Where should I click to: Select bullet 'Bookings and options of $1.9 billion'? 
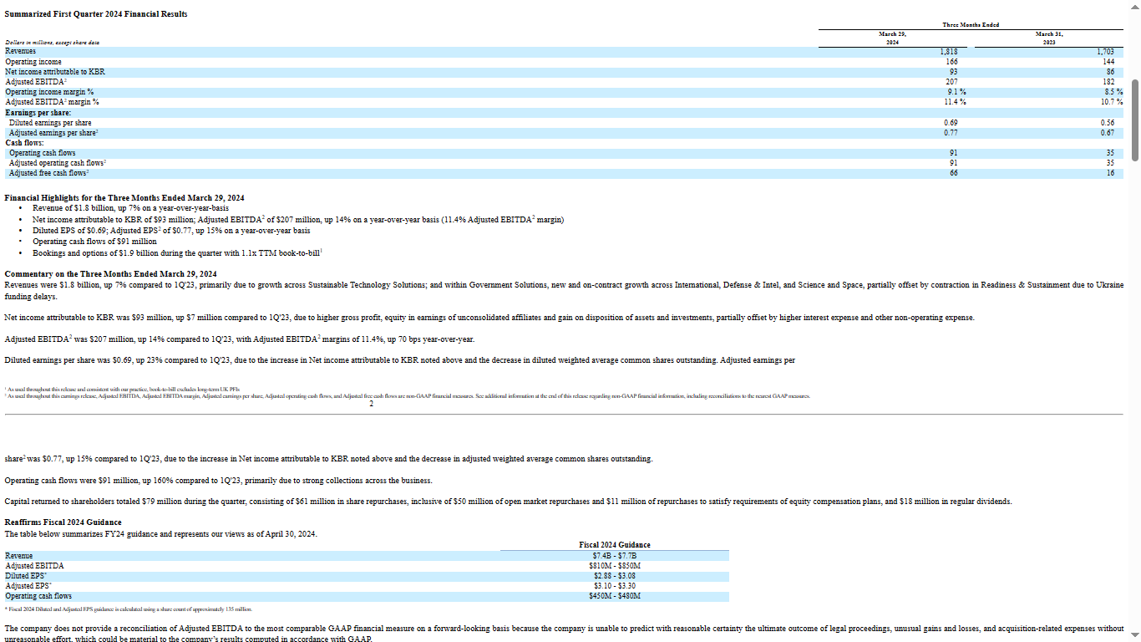coord(178,252)
